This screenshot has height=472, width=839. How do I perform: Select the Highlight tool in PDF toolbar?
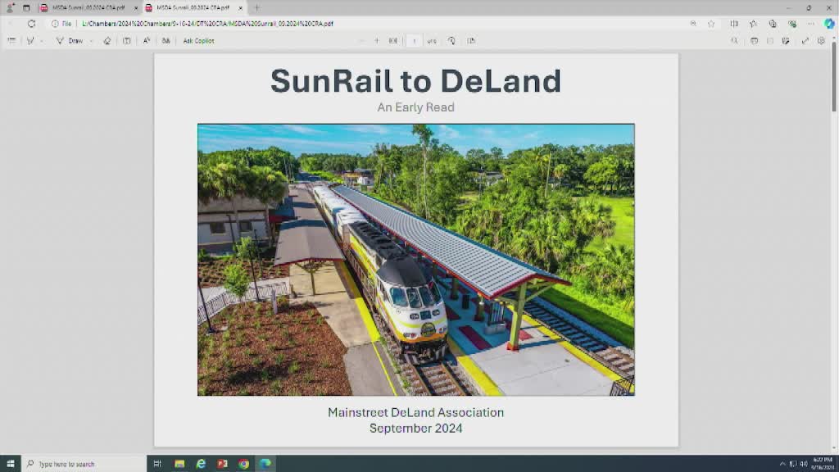click(30, 41)
